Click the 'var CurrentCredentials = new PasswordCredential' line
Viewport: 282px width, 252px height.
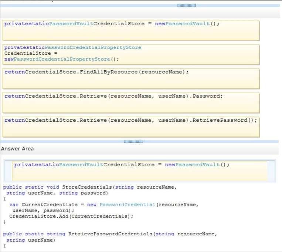click(104, 205)
